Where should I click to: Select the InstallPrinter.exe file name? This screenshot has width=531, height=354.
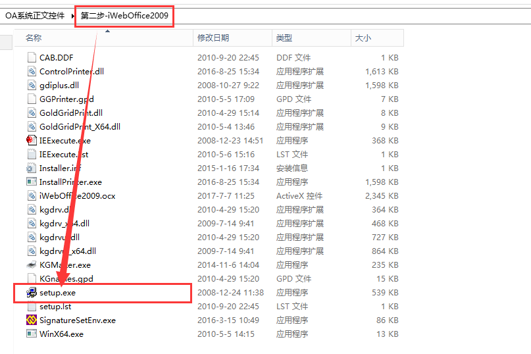click(x=70, y=182)
